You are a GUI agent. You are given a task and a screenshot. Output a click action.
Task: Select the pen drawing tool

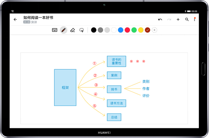tap(64, 30)
